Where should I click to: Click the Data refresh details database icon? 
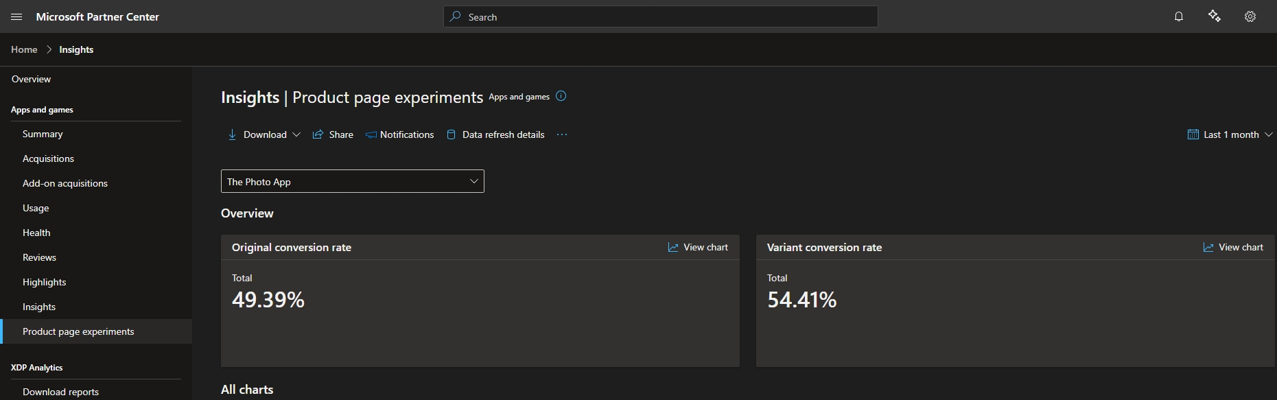point(451,134)
